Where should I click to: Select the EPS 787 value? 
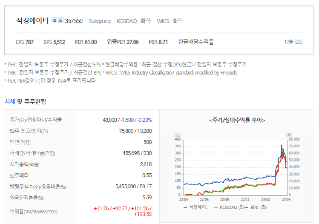click(x=25, y=42)
